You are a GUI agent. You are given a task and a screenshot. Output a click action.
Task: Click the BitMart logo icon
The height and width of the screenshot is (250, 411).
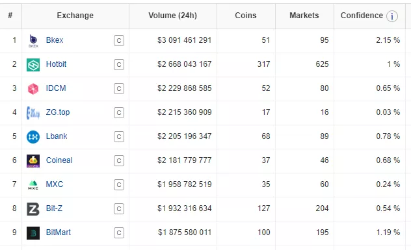(33, 233)
